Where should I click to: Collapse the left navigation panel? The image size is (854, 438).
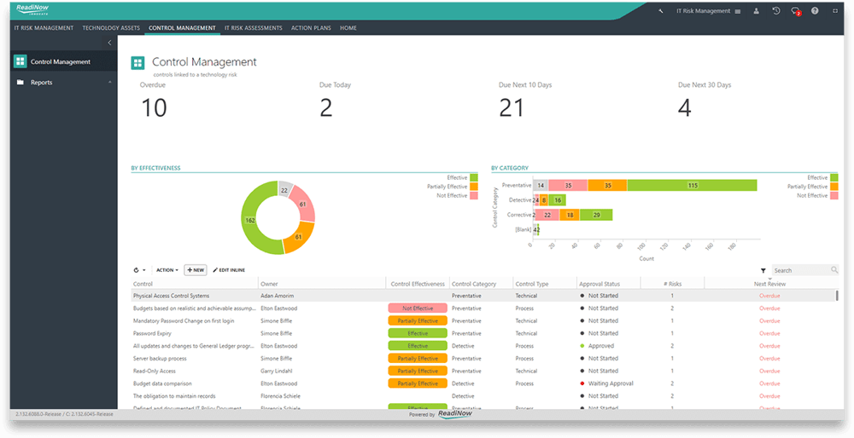coord(109,42)
